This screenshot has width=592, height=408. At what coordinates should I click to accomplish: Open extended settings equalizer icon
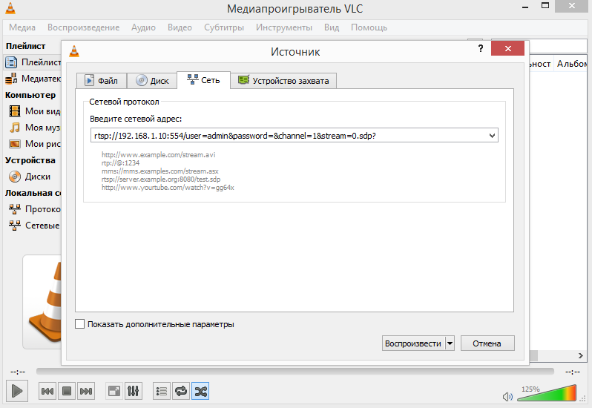tap(134, 392)
